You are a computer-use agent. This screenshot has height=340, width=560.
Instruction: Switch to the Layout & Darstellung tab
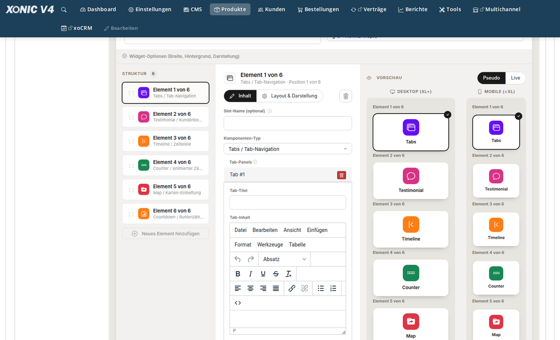[x=290, y=96]
